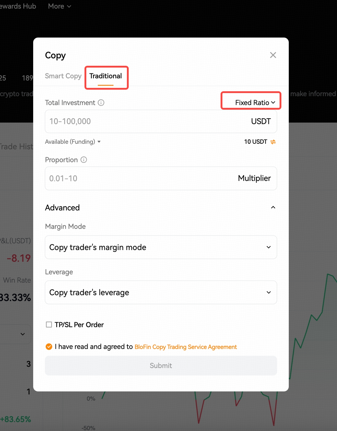The image size is (337, 431).
Task: Click the Submit button
Action: point(161,366)
